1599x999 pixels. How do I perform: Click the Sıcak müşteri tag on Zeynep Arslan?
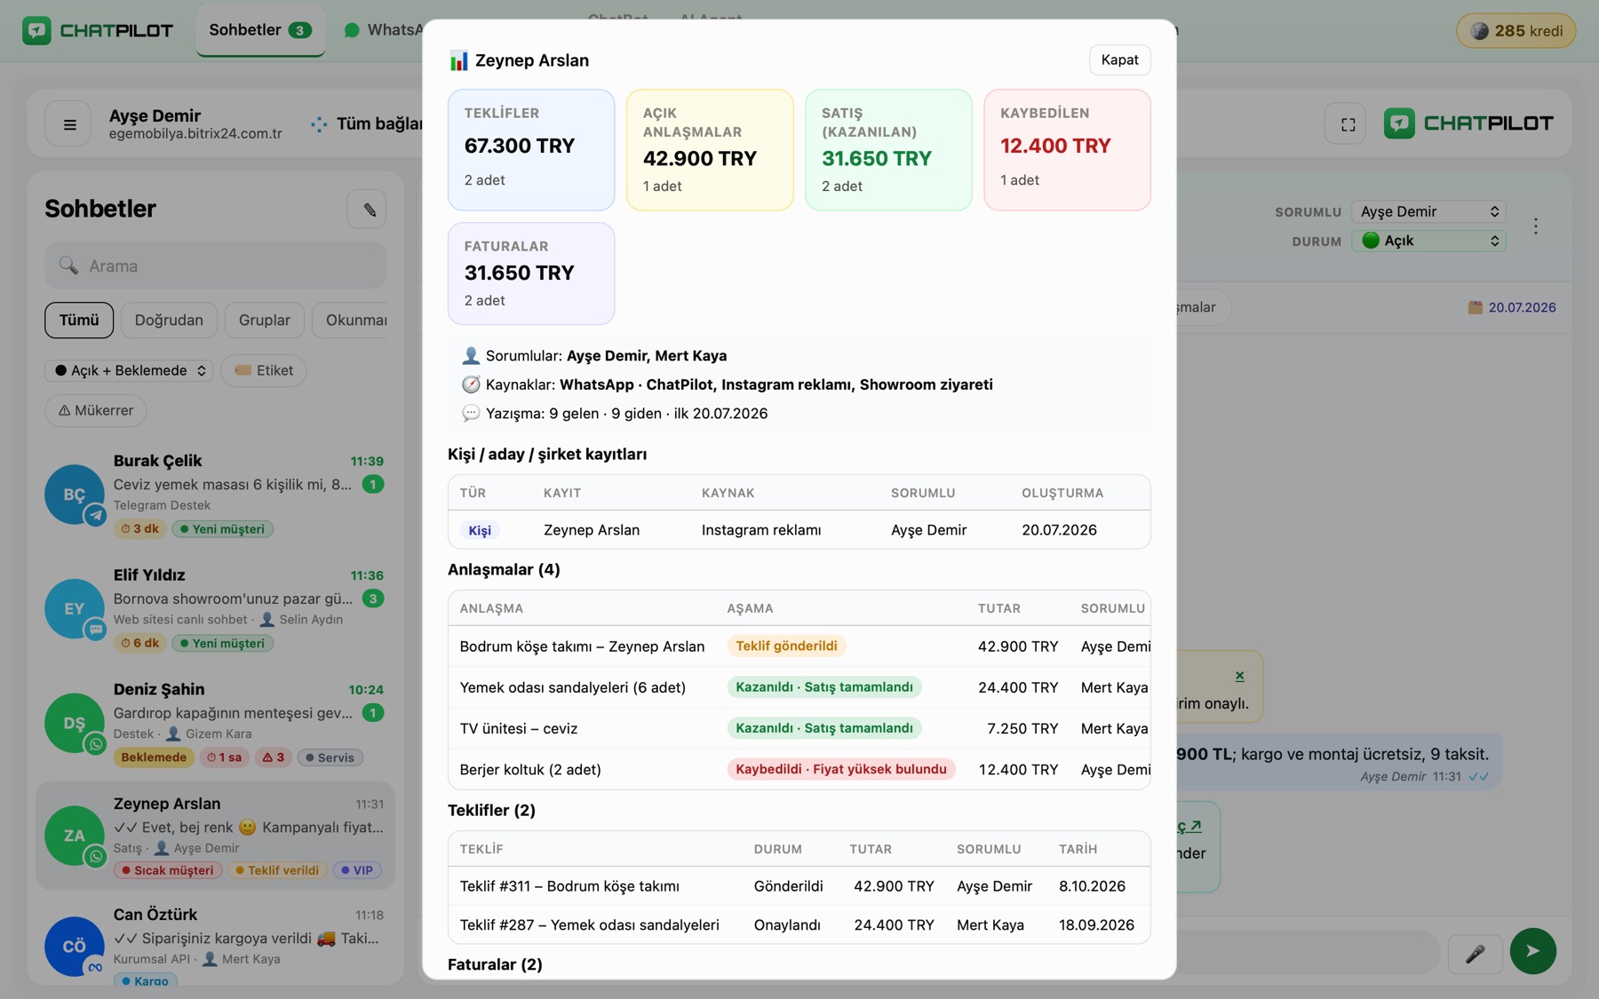[167, 870]
